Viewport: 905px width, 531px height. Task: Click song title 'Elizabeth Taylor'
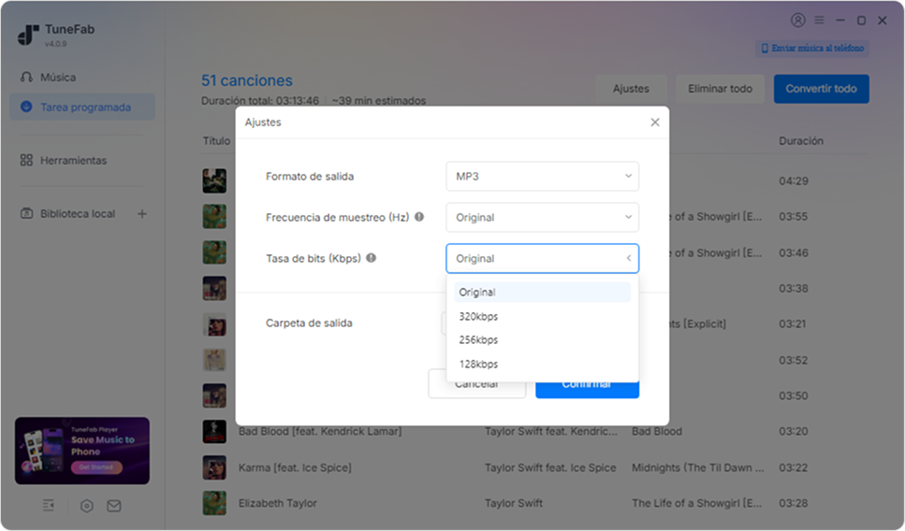pos(278,503)
